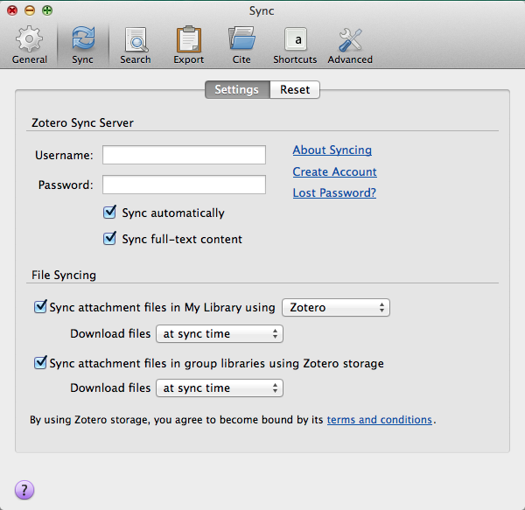Open the Advanced tools pane
Image resolution: width=525 pixels, height=510 pixels.
coord(350,45)
